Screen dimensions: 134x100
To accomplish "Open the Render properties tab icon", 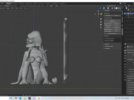I will point(125,51).
